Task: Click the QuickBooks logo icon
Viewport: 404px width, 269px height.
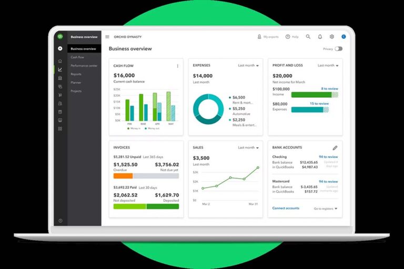Action: pos(60,37)
